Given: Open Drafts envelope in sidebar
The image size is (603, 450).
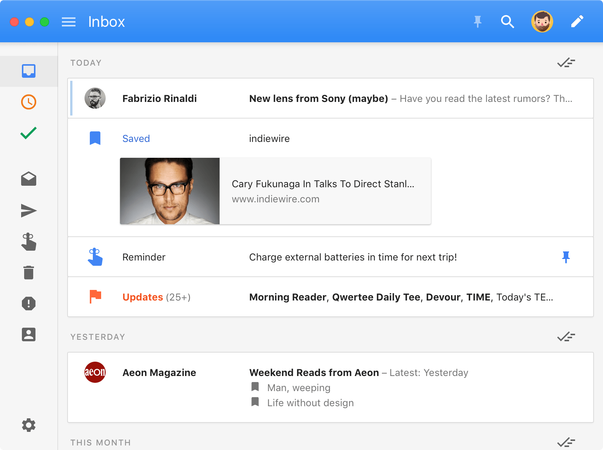Looking at the screenshot, I should (29, 179).
